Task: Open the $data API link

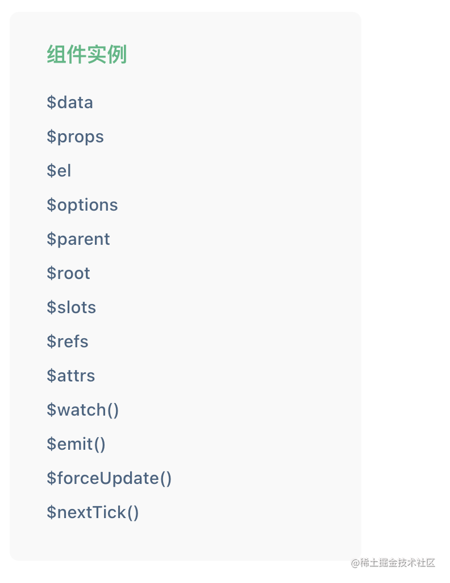Action: tap(70, 102)
